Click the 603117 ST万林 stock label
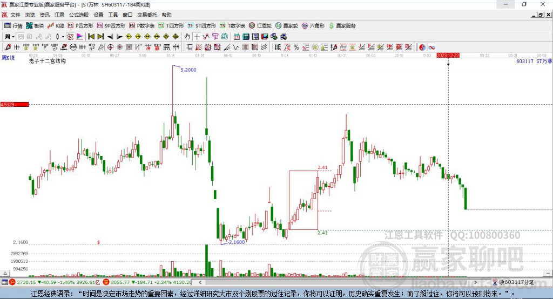Viewport: 553px width, 299px height. coord(534,62)
